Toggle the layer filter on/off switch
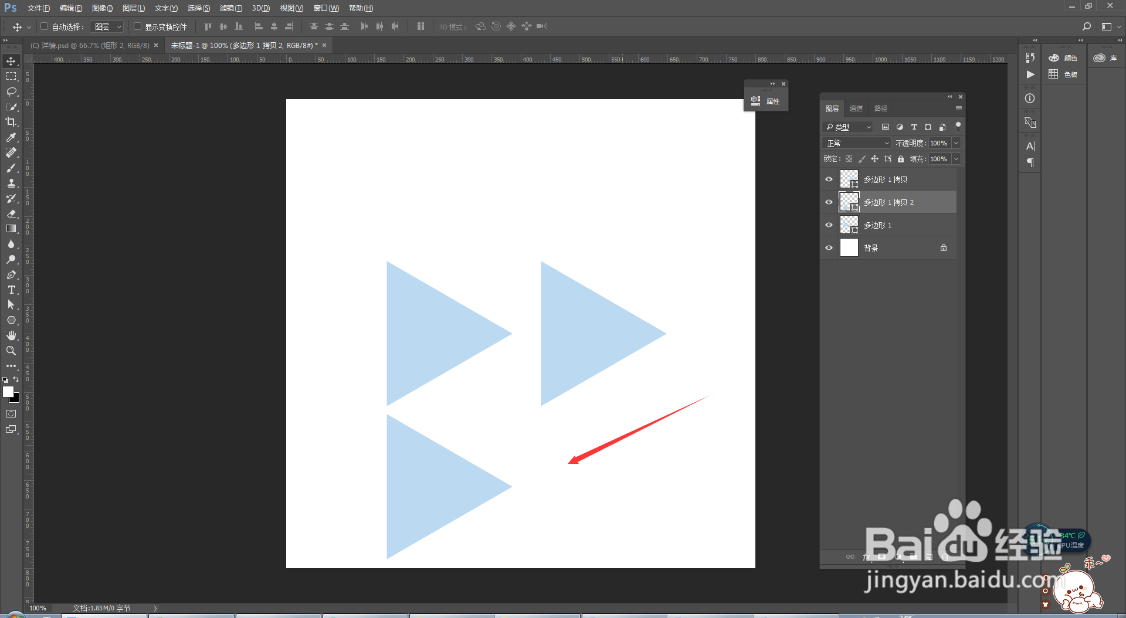This screenshot has width=1126, height=618. click(958, 125)
